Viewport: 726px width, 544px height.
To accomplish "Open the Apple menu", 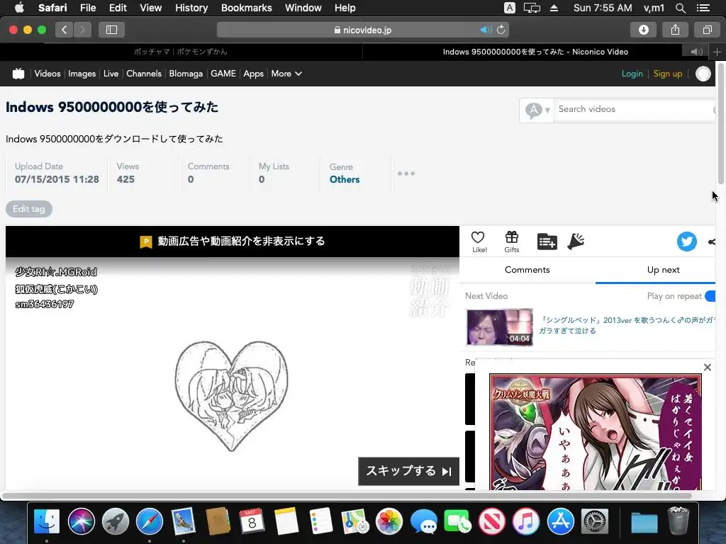I will point(19,8).
